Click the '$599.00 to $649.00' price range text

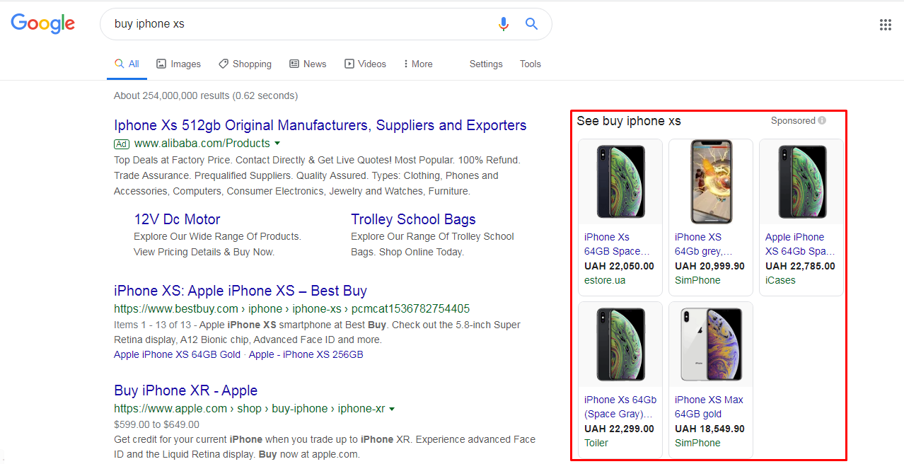coord(156,424)
